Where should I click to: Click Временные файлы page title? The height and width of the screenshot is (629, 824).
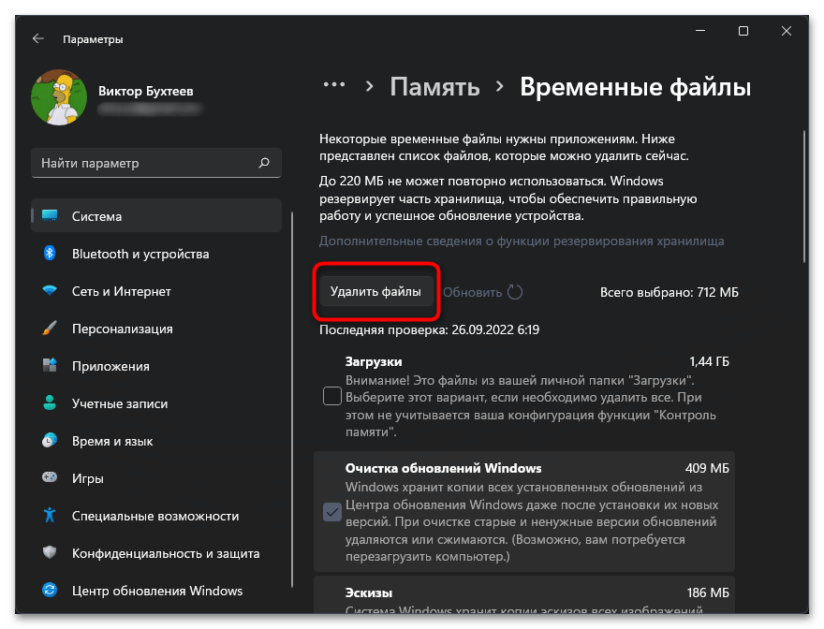point(636,87)
